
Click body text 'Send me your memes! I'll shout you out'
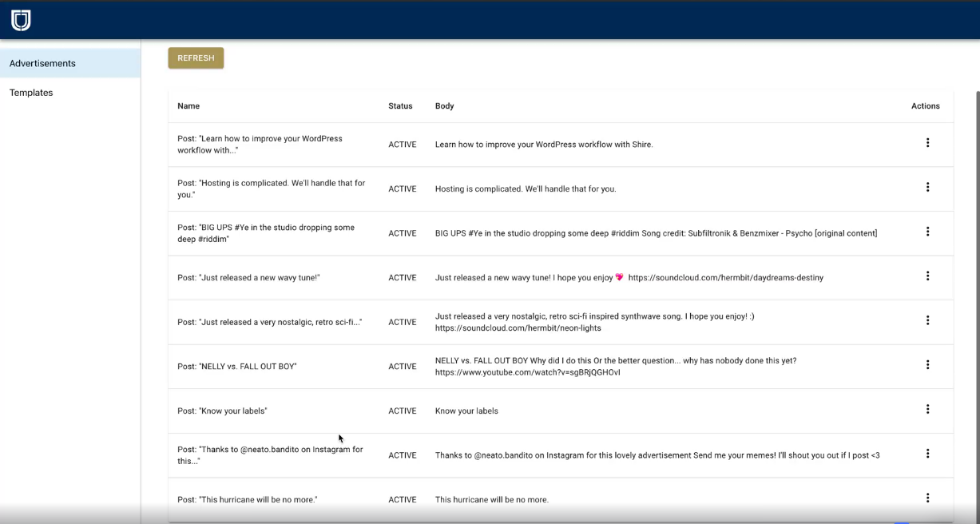coord(786,455)
